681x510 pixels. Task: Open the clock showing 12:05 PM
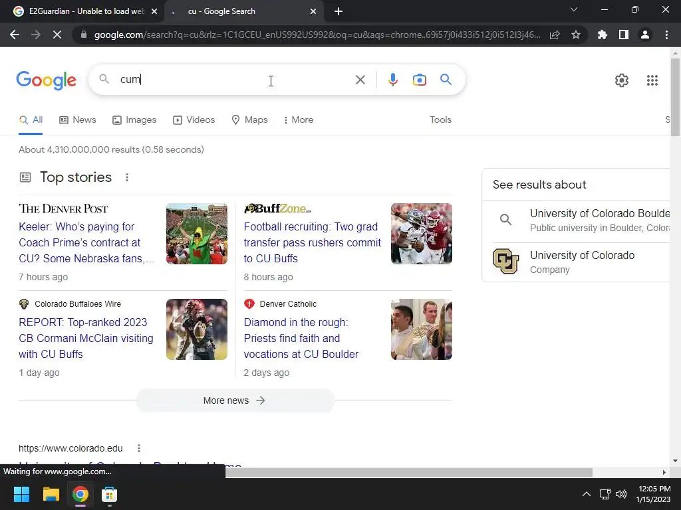click(x=654, y=494)
